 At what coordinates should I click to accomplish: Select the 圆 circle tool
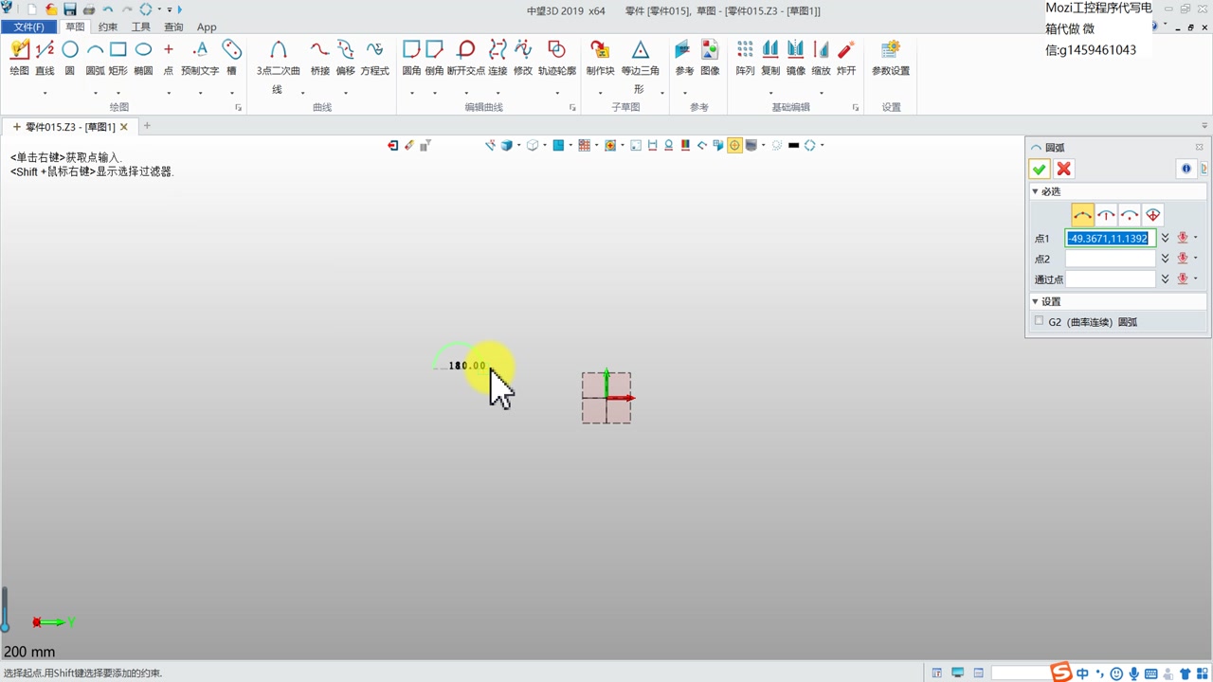[x=70, y=59]
